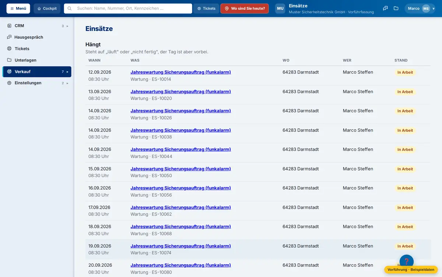442x277 pixels.
Task: Open the Jahreswartung link above ES-10068
Action: [181, 227]
